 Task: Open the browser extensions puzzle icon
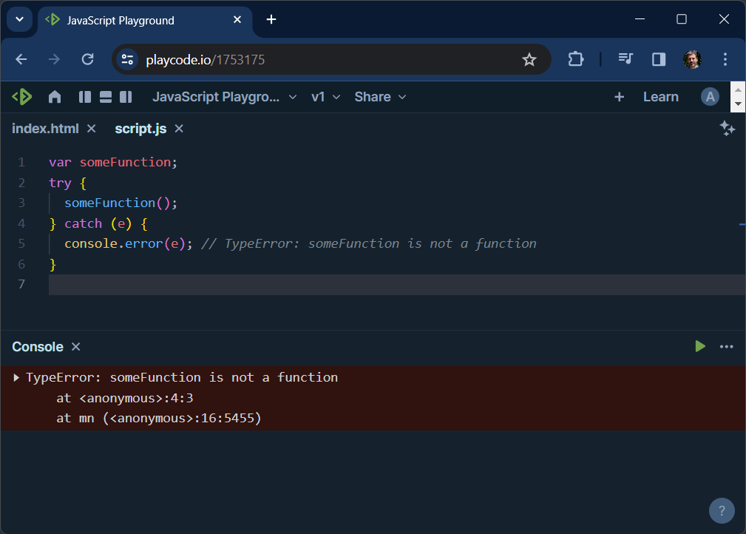575,59
